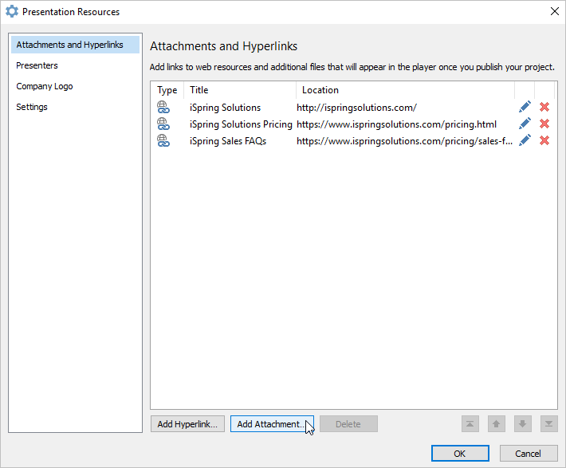Confirm changes with OK button
The height and width of the screenshot is (468, 566).
pyautogui.click(x=460, y=454)
